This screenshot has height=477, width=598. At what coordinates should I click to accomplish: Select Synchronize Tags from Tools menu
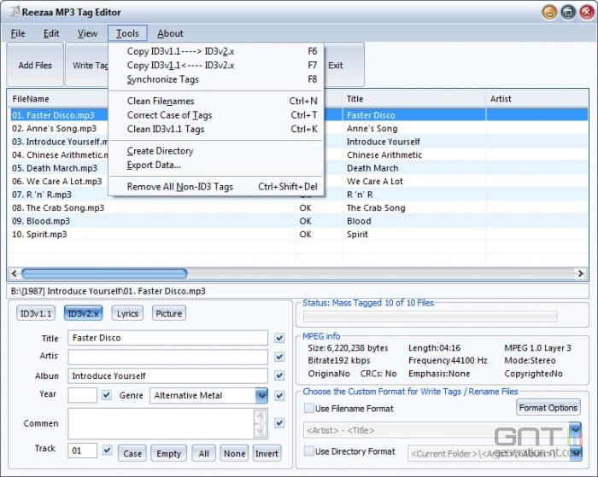pos(217,79)
